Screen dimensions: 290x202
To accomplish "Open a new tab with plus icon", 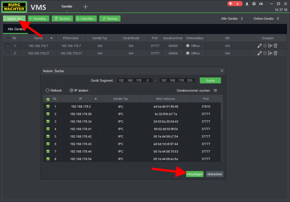I will point(85,7).
